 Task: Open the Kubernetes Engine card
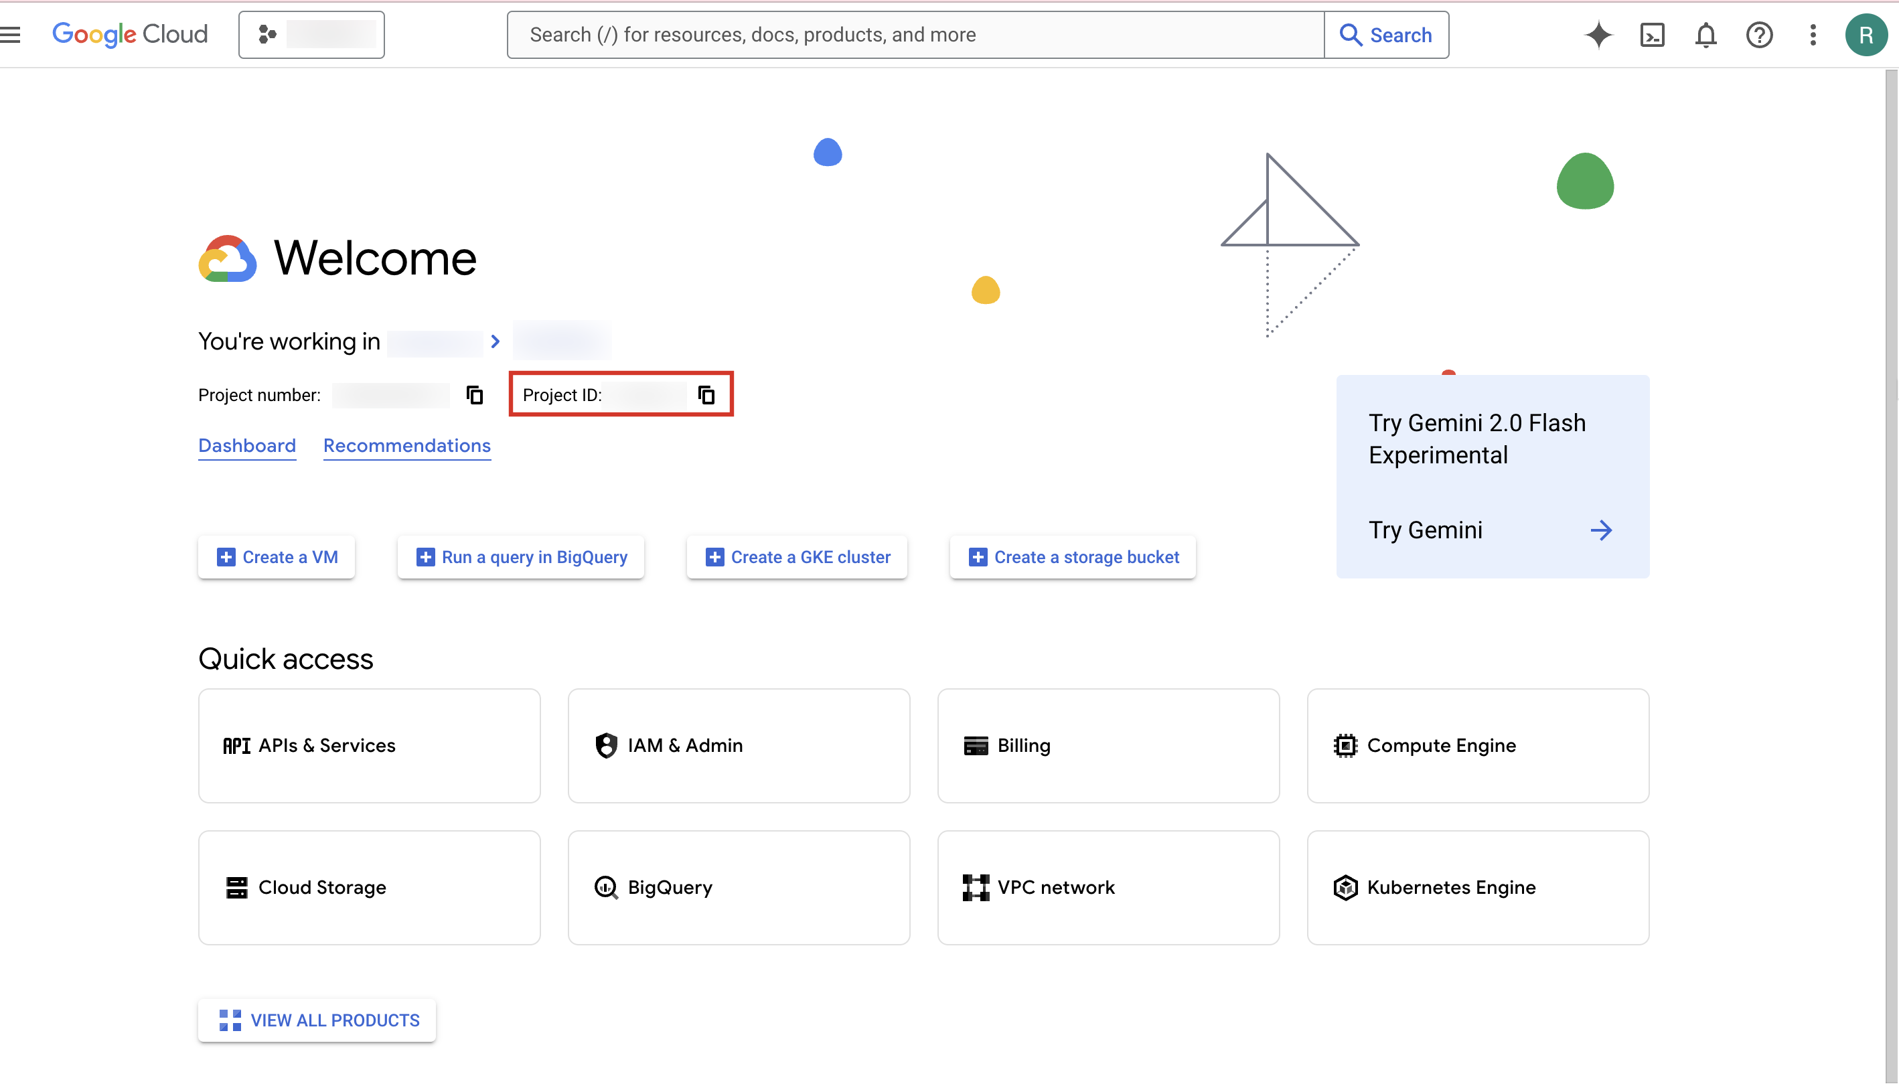tap(1478, 888)
